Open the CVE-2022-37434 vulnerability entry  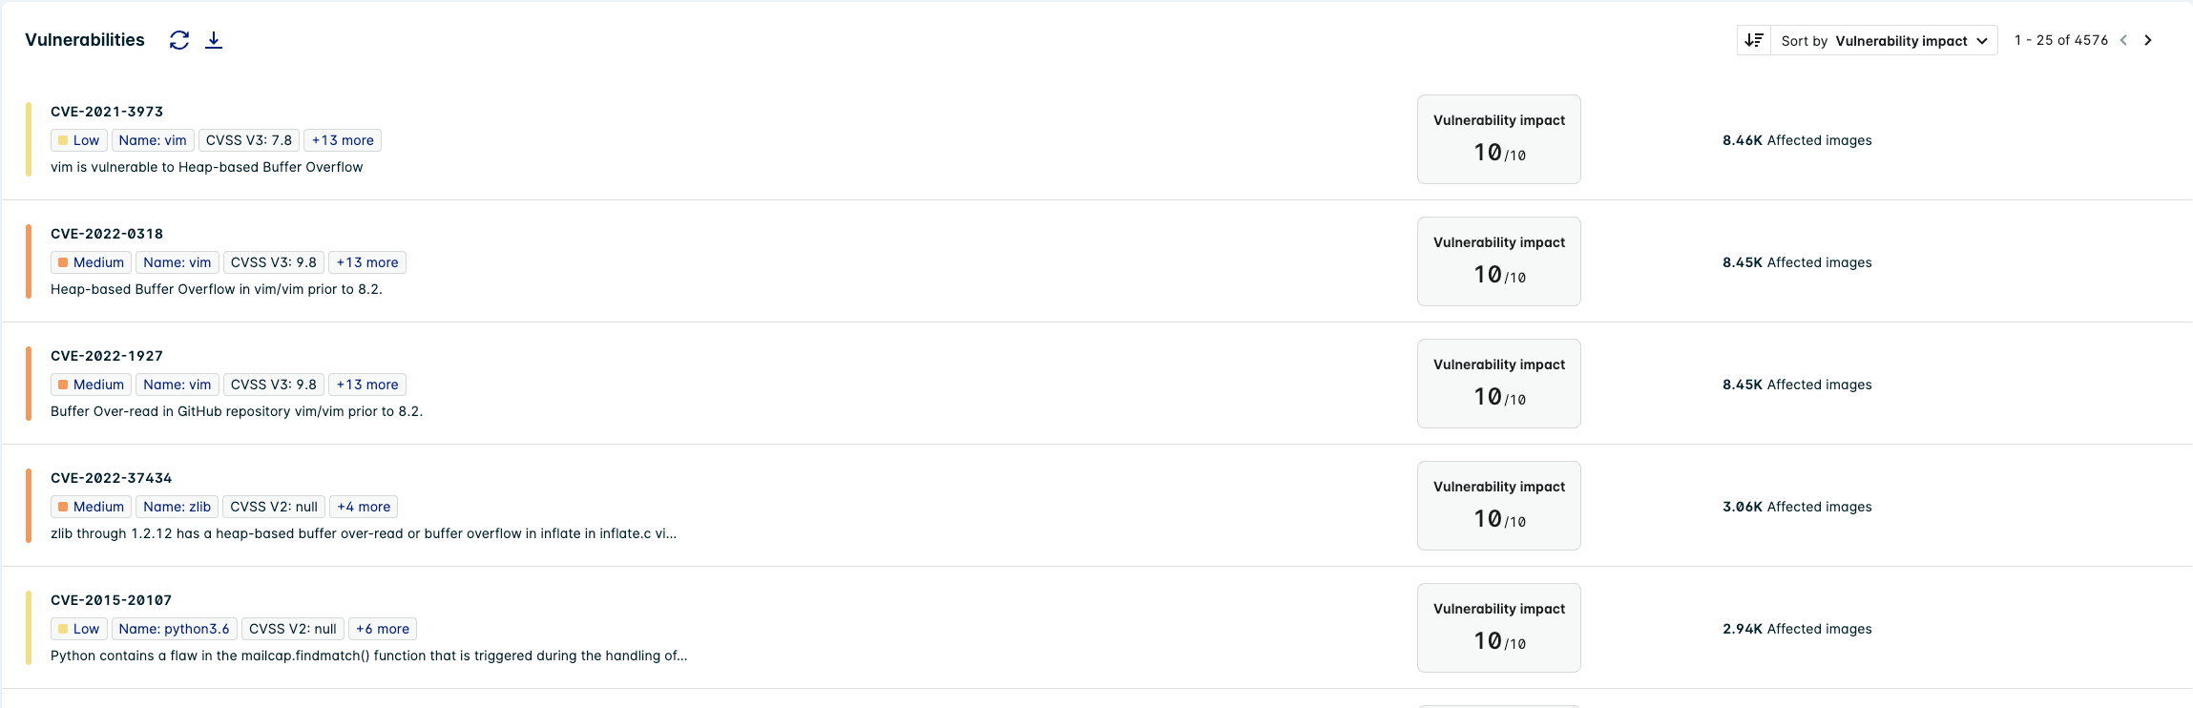[111, 477]
